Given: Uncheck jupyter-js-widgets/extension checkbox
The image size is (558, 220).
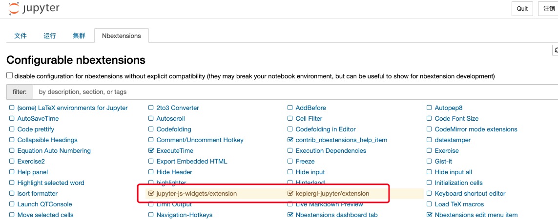Looking at the screenshot, I should point(151,193).
